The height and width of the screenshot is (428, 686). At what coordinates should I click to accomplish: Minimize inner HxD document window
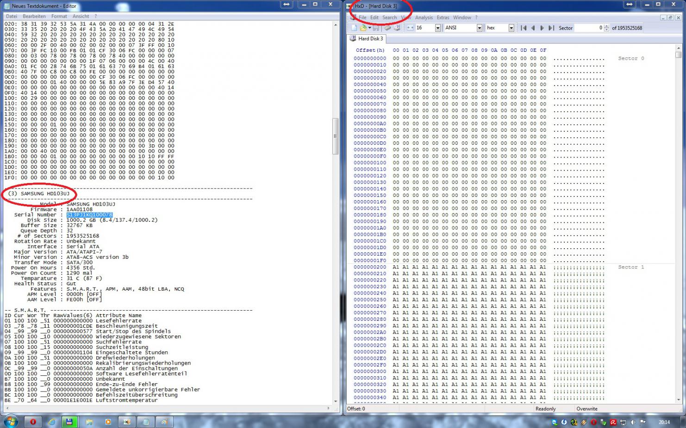(x=663, y=18)
